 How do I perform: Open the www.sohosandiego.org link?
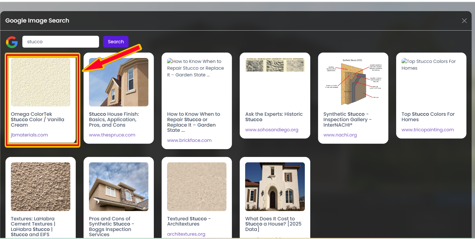[x=272, y=130]
